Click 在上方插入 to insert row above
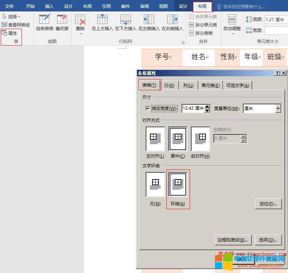Viewport: 288px width, 273px height. click(x=102, y=22)
